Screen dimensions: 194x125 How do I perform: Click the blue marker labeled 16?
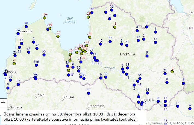pyautogui.click(x=112, y=10)
